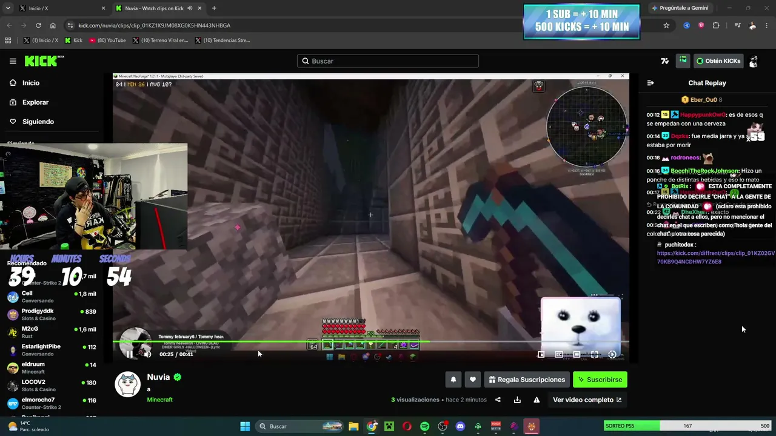Click the Windows taskbar search box
The width and height of the screenshot is (776, 436).
point(299,426)
